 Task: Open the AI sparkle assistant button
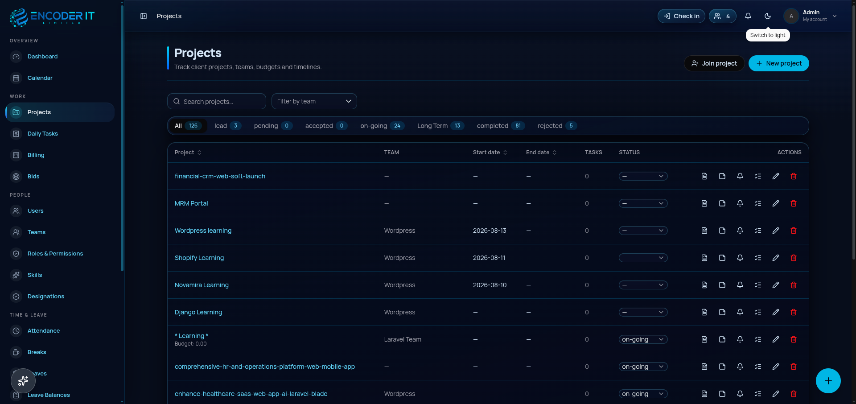[23, 381]
